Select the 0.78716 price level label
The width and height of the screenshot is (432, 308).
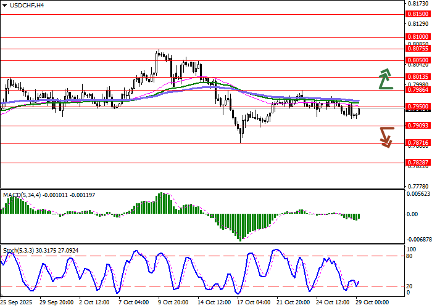(x=418, y=143)
